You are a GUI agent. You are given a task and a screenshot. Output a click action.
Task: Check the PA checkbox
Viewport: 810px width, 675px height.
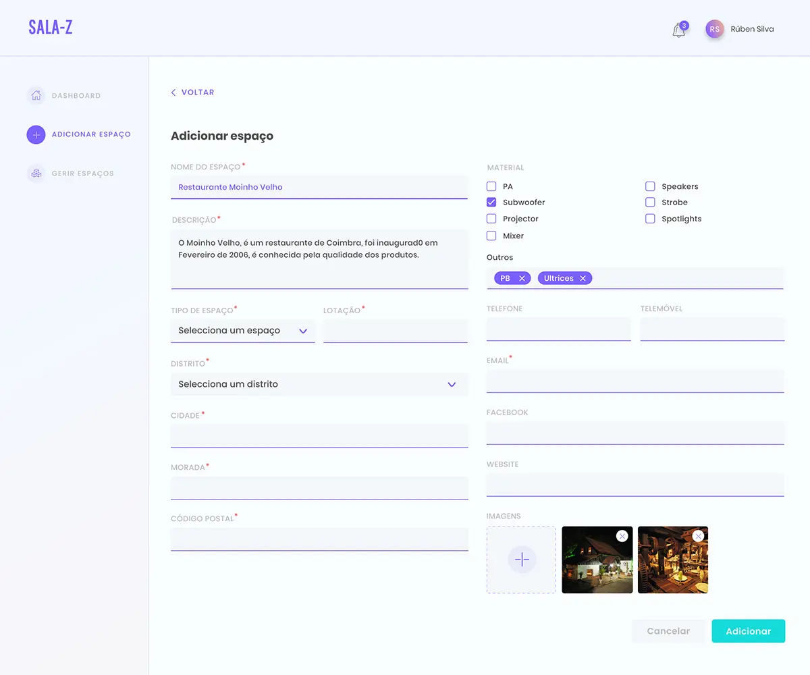click(491, 186)
